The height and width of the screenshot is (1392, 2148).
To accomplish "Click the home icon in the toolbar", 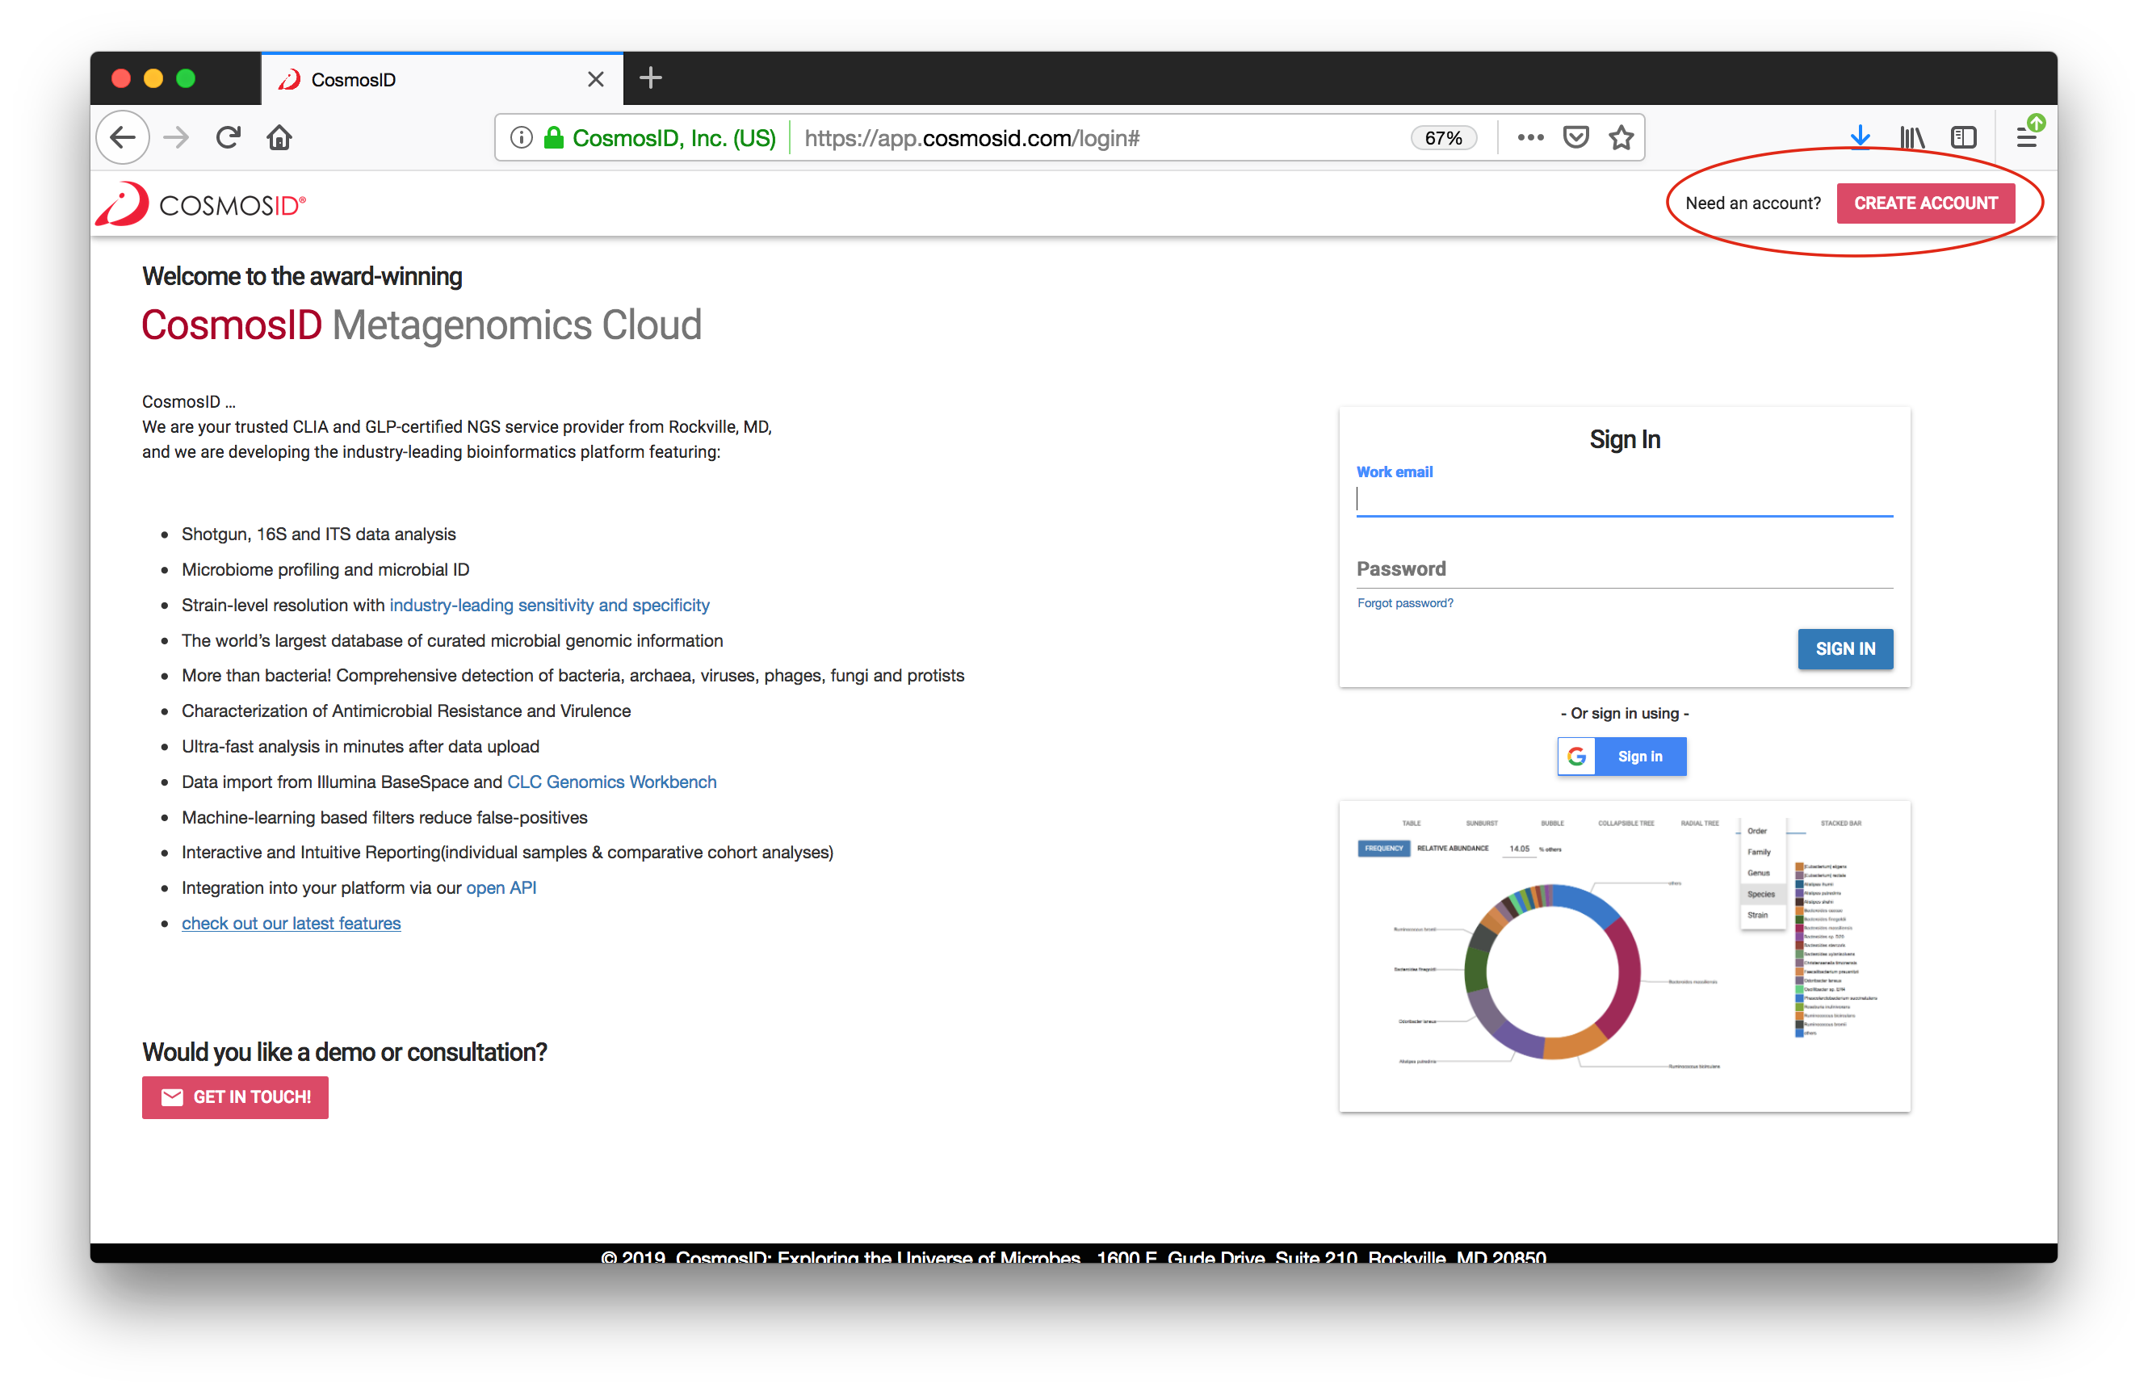I will point(279,137).
